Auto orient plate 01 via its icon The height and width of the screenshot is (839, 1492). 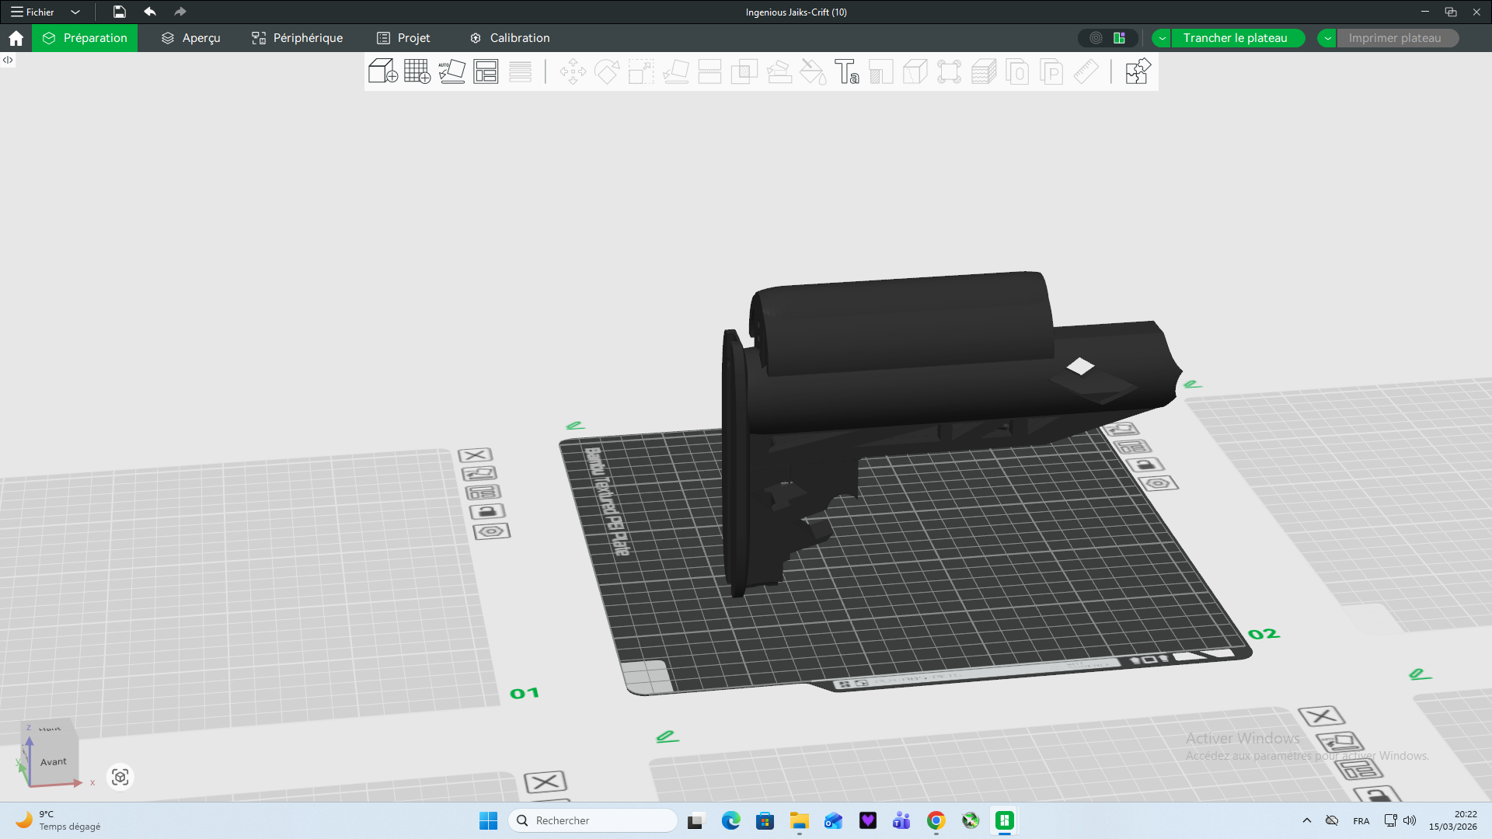[x=479, y=473]
